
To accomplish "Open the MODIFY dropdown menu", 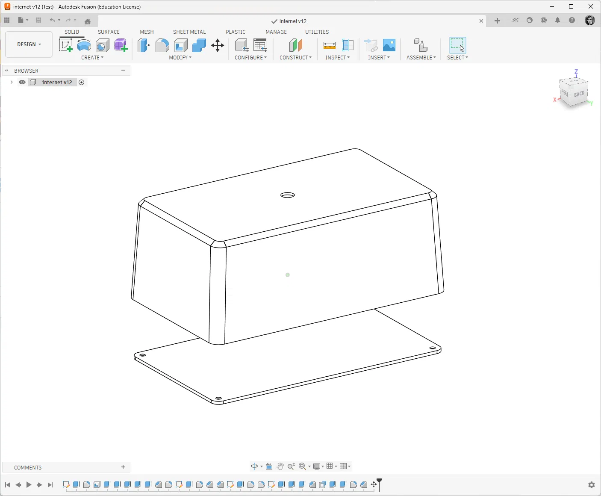I will point(180,57).
